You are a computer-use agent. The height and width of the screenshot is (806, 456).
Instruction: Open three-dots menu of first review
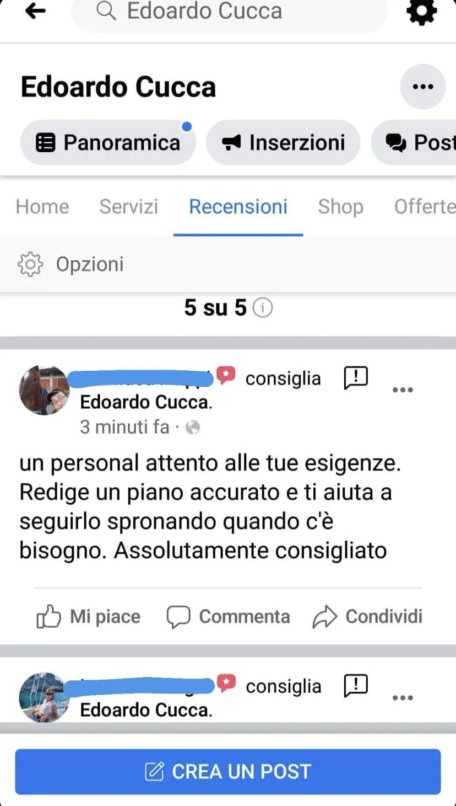click(x=403, y=390)
